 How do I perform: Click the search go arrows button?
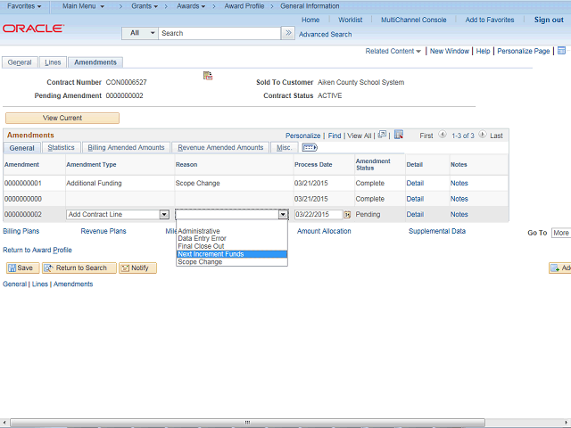288,33
